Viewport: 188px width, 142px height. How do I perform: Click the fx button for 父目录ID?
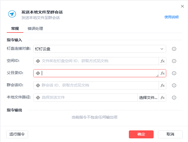(x=162, y=73)
